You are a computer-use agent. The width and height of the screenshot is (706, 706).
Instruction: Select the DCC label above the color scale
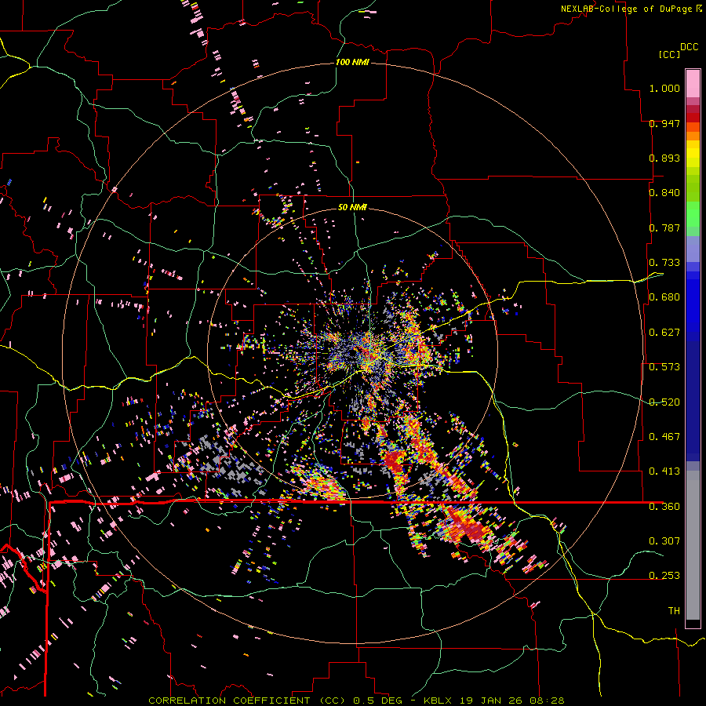pyautogui.click(x=689, y=47)
